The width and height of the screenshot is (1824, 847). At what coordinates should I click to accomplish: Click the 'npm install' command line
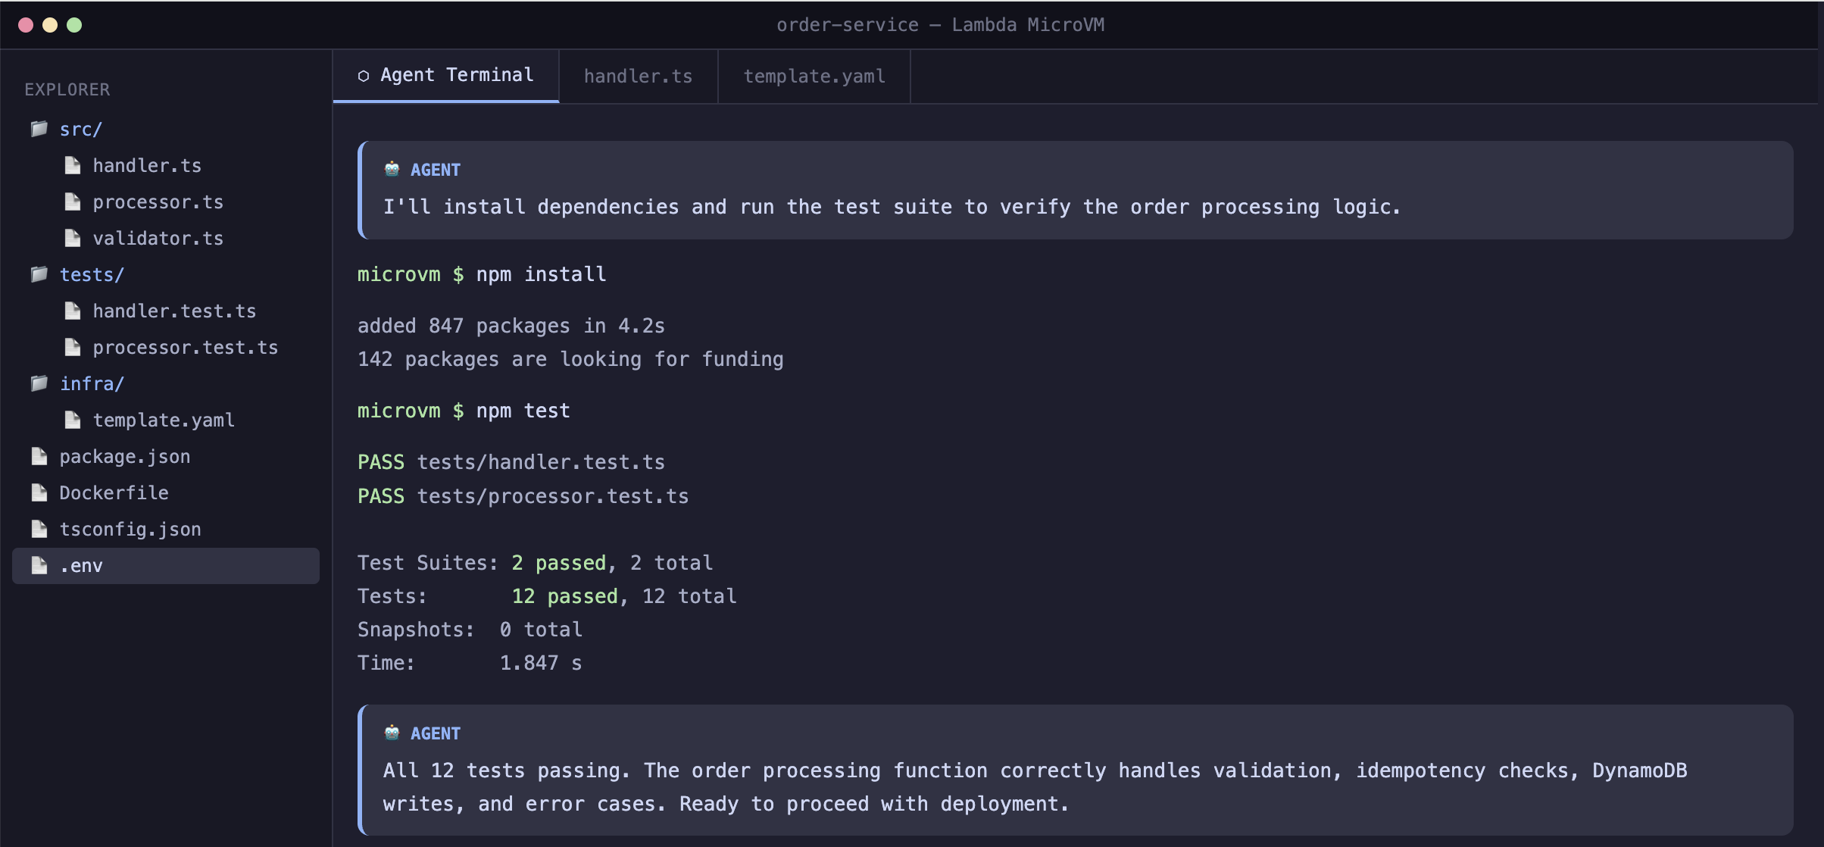[x=482, y=274]
